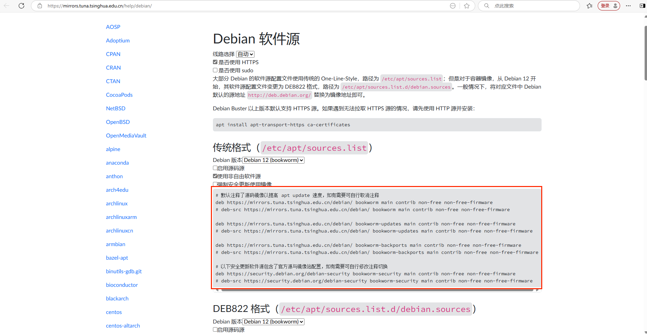
Task: Open the NetBSD help link
Action: coord(116,108)
